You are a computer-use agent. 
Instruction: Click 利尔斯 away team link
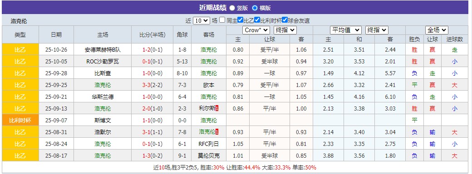207,108
